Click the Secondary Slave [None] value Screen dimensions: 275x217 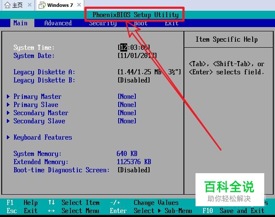pyautogui.click(x=127, y=121)
